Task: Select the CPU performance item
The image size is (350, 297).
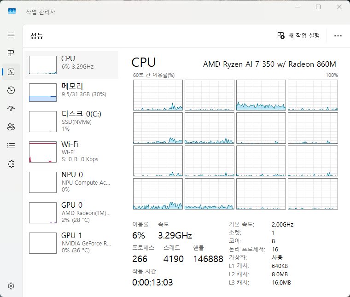Action: click(71, 65)
